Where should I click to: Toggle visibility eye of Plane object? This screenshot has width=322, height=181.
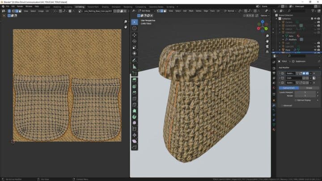315,50
